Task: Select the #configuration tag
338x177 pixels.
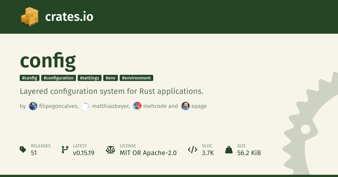Action: point(59,78)
